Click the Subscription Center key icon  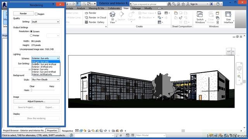click(174, 4)
